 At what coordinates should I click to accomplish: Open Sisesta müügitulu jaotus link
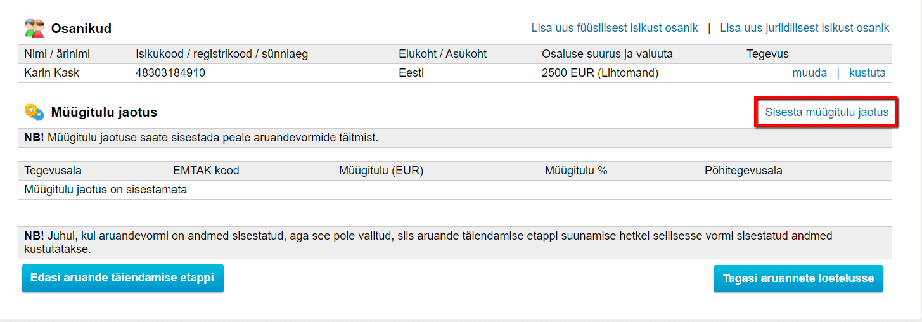tap(826, 112)
